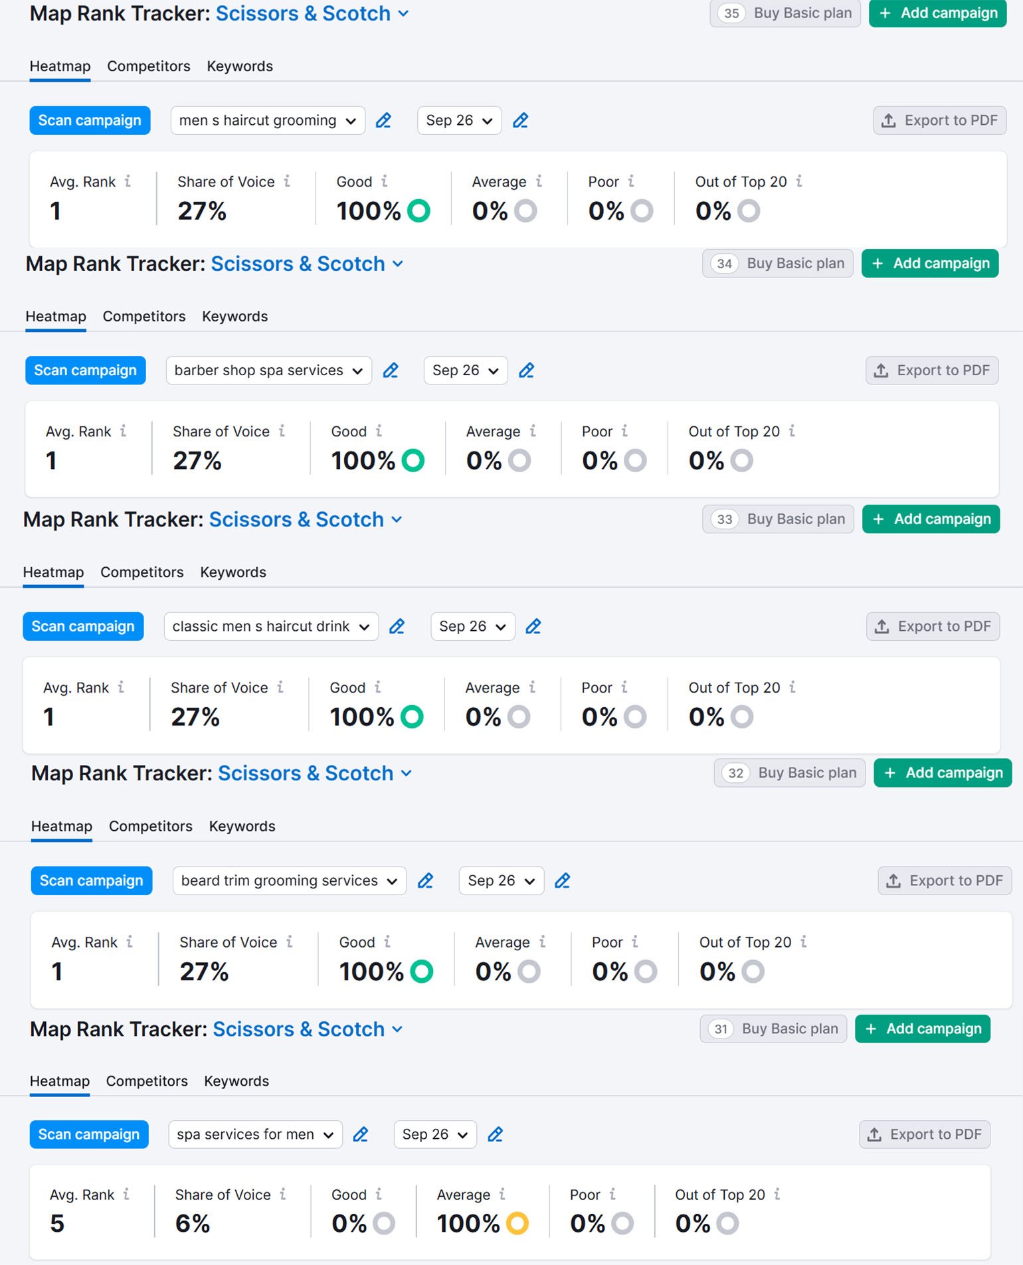Viewport: 1023px width, 1265px height.
Task: Click Add campaign button beside the 35 badge
Action: [937, 13]
